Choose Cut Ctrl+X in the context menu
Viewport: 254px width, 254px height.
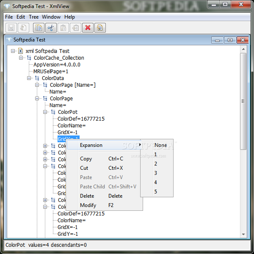click(x=104, y=168)
